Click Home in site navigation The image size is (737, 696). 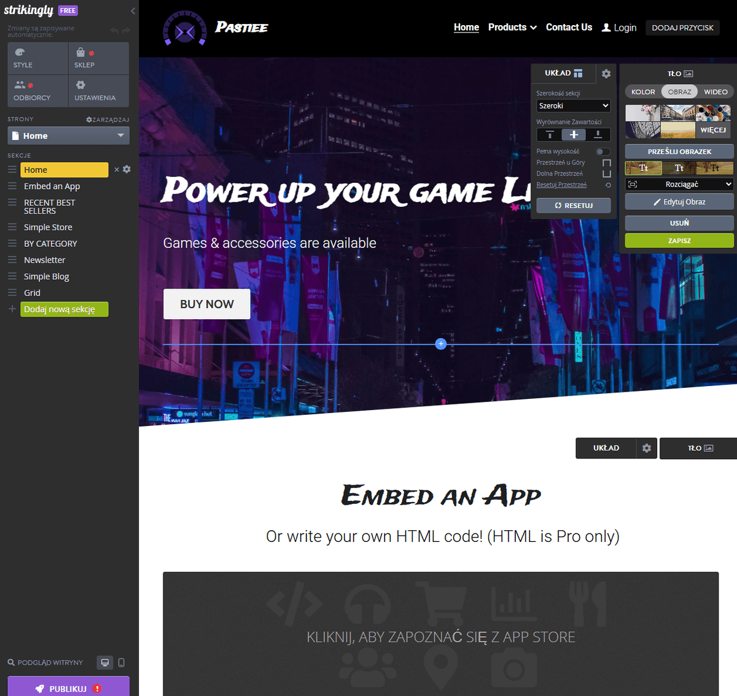[x=466, y=28]
